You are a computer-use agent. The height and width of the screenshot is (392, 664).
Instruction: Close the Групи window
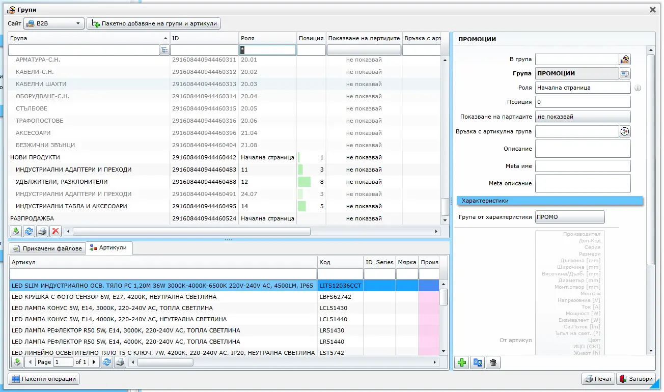[x=653, y=10]
